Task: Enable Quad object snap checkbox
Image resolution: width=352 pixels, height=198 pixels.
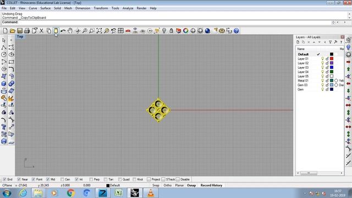Action: 120,179
